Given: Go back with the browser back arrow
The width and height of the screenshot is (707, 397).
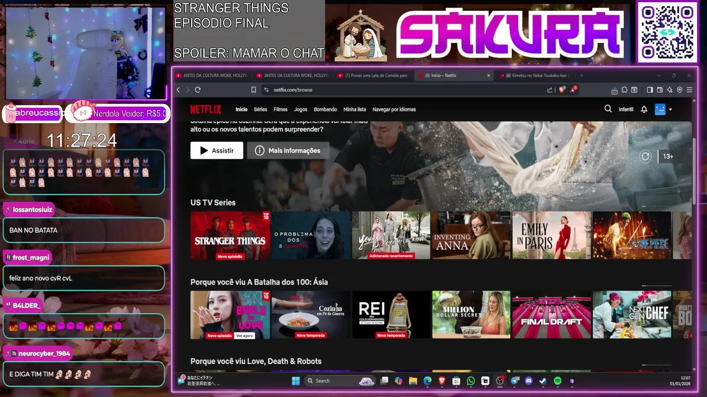Looking at the screenshot, I should pyautogui.click(x=178, y=90).
